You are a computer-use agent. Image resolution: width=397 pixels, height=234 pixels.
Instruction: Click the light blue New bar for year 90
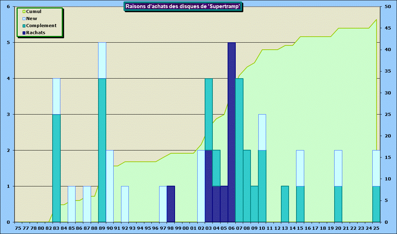tap(110, 186)
